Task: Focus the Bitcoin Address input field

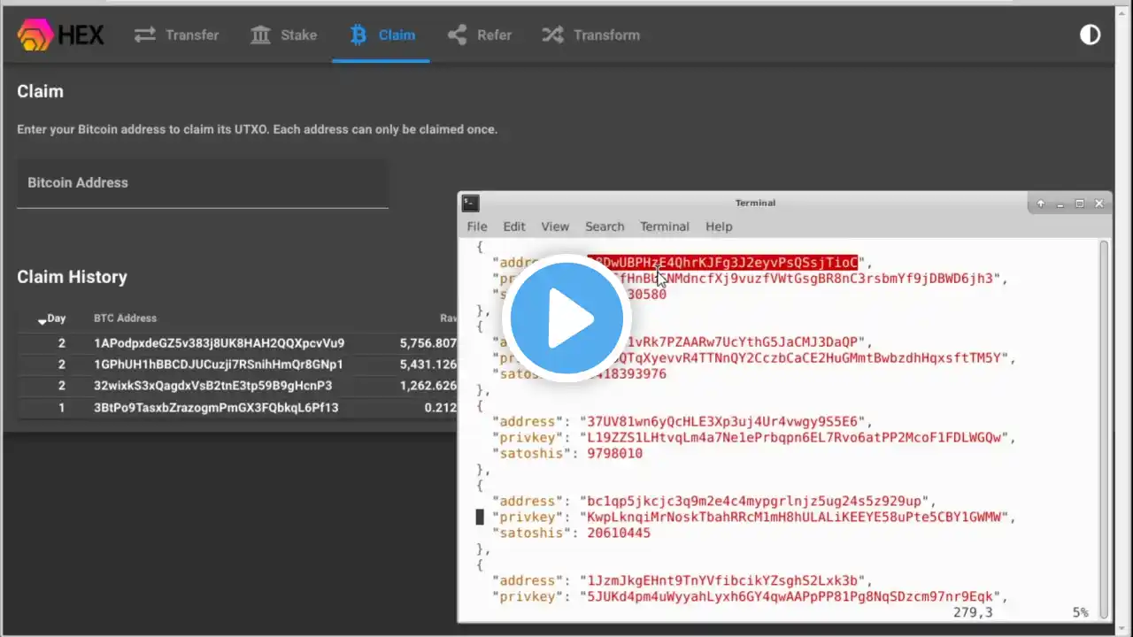Action: [x=203, y=183]
